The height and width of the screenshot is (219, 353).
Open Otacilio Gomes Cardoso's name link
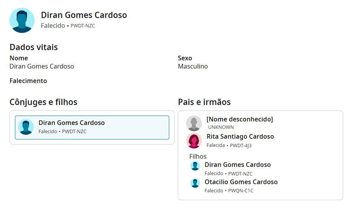point(241,182)
